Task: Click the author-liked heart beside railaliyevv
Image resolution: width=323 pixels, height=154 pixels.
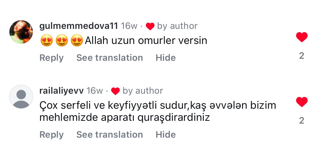Action: point(115,91)
